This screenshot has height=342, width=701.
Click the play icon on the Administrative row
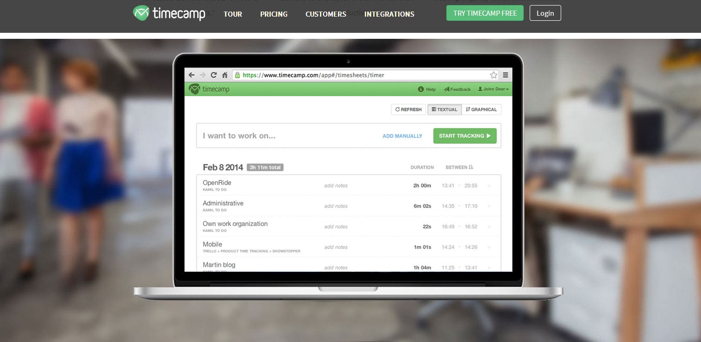tap(489, 206)
